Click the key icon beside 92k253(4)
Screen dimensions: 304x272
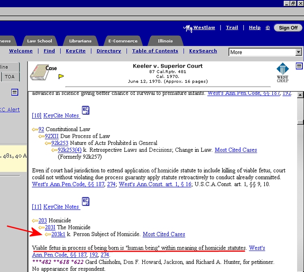[x=54, y=150]
